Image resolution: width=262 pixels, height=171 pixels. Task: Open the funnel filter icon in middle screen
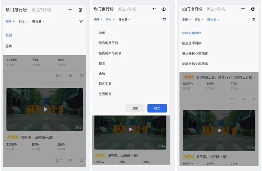[x=165, y=20]
